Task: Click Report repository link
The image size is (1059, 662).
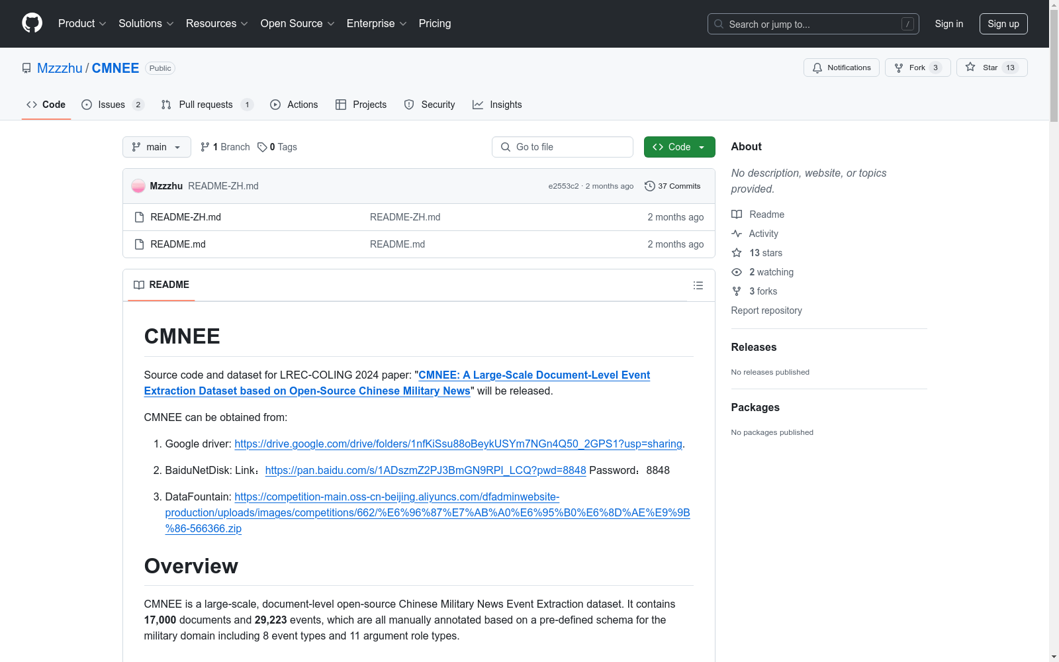Action: (766, 310)
